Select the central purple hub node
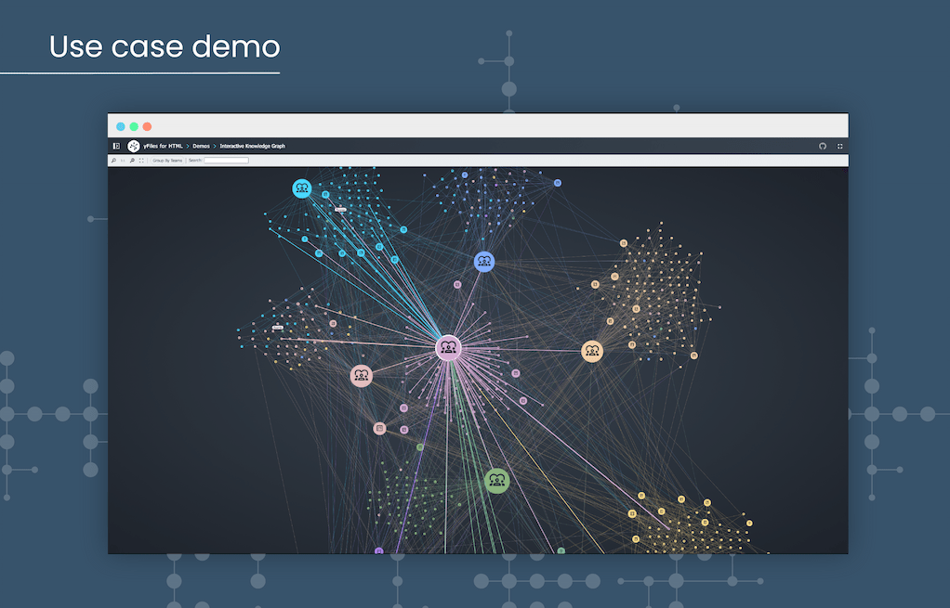This screenshot has height=608, width=950. coord(449,347)
